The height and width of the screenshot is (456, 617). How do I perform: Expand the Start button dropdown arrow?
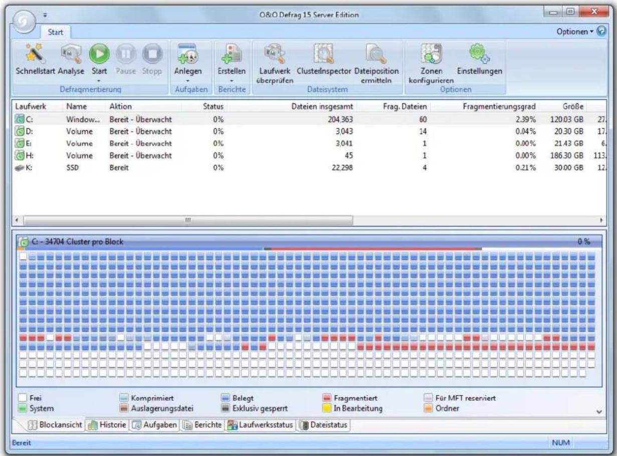(98, 80)
